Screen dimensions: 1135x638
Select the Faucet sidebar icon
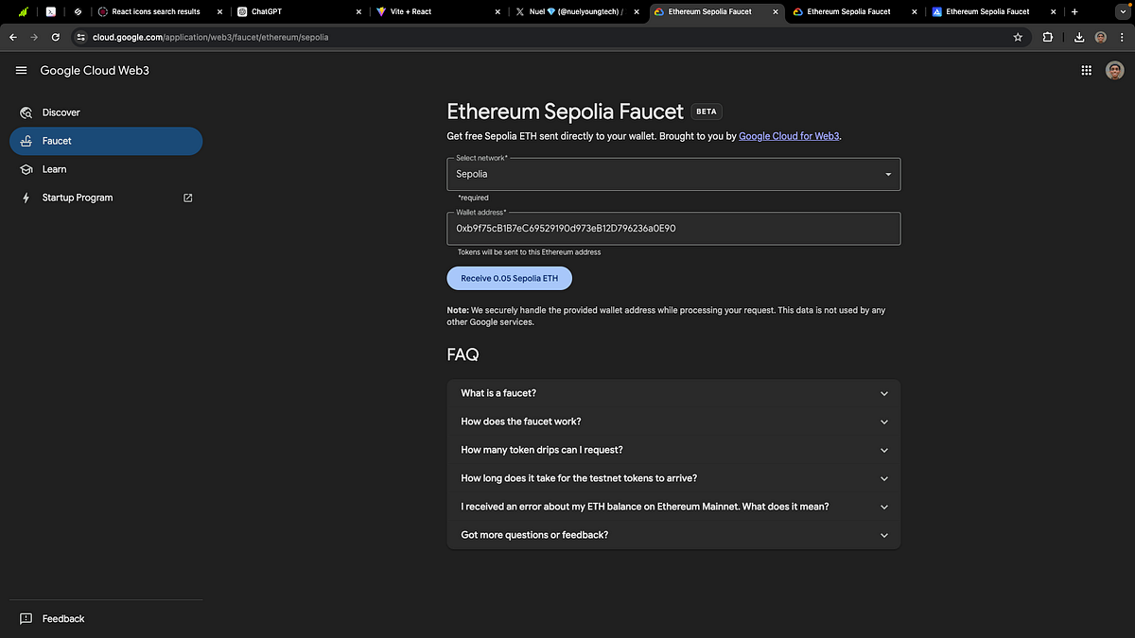[26, 140]
